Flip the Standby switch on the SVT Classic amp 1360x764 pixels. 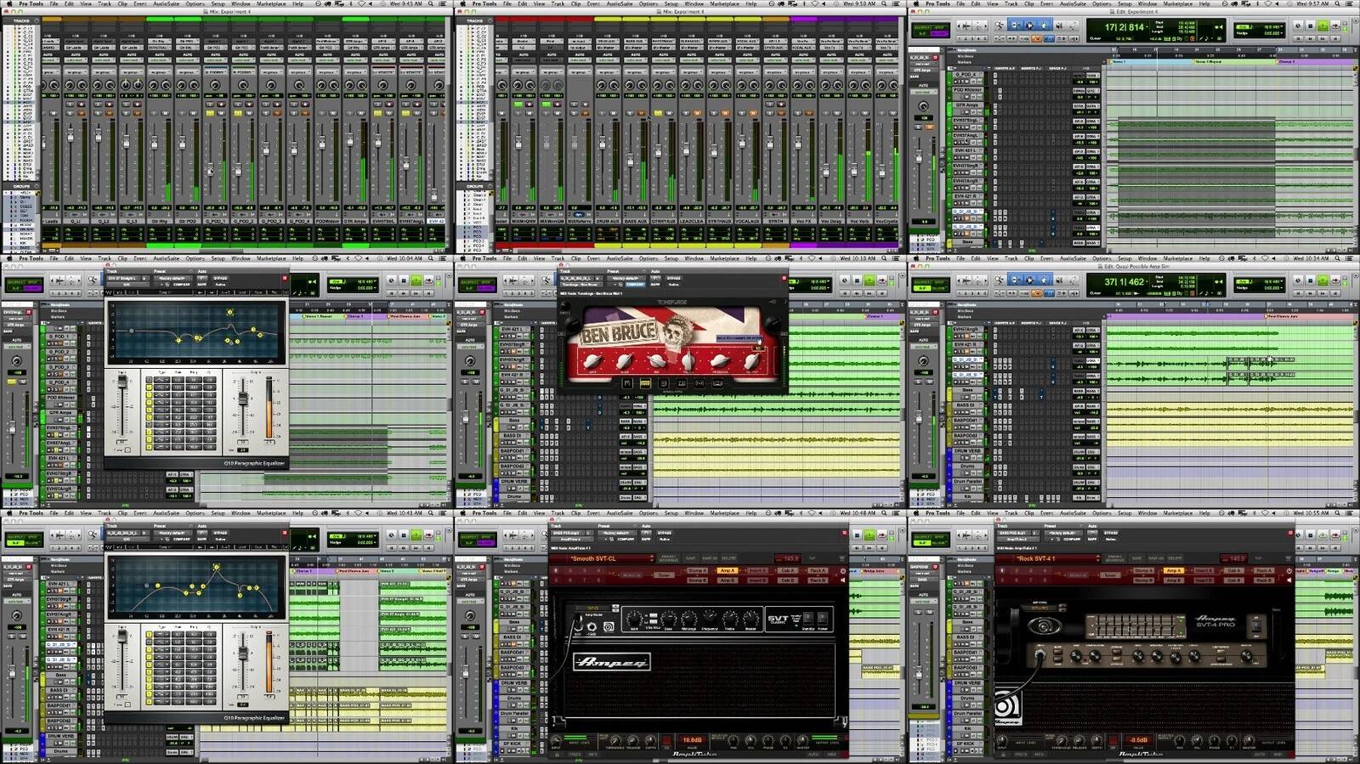click(807, 618)
